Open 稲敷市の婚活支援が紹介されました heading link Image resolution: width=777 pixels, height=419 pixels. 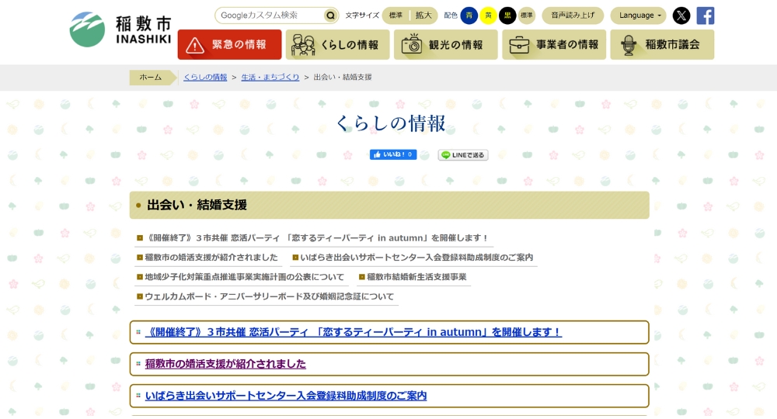point(225,364)
